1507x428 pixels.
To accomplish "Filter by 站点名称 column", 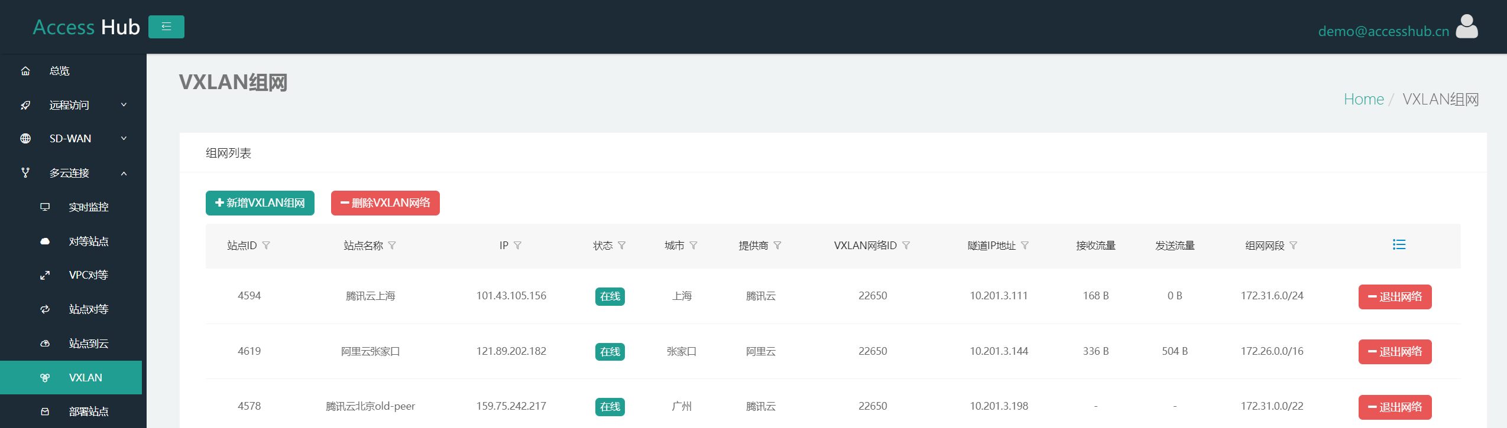I will click(x=392, y=246).
